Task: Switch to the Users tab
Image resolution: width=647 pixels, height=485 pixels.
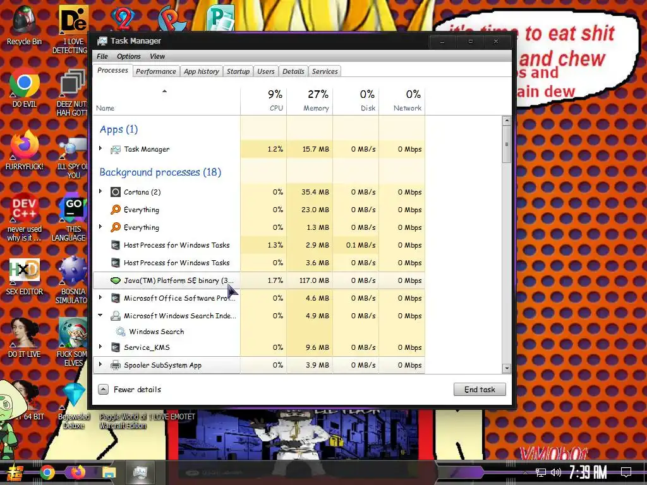Action: click(266, 71)
